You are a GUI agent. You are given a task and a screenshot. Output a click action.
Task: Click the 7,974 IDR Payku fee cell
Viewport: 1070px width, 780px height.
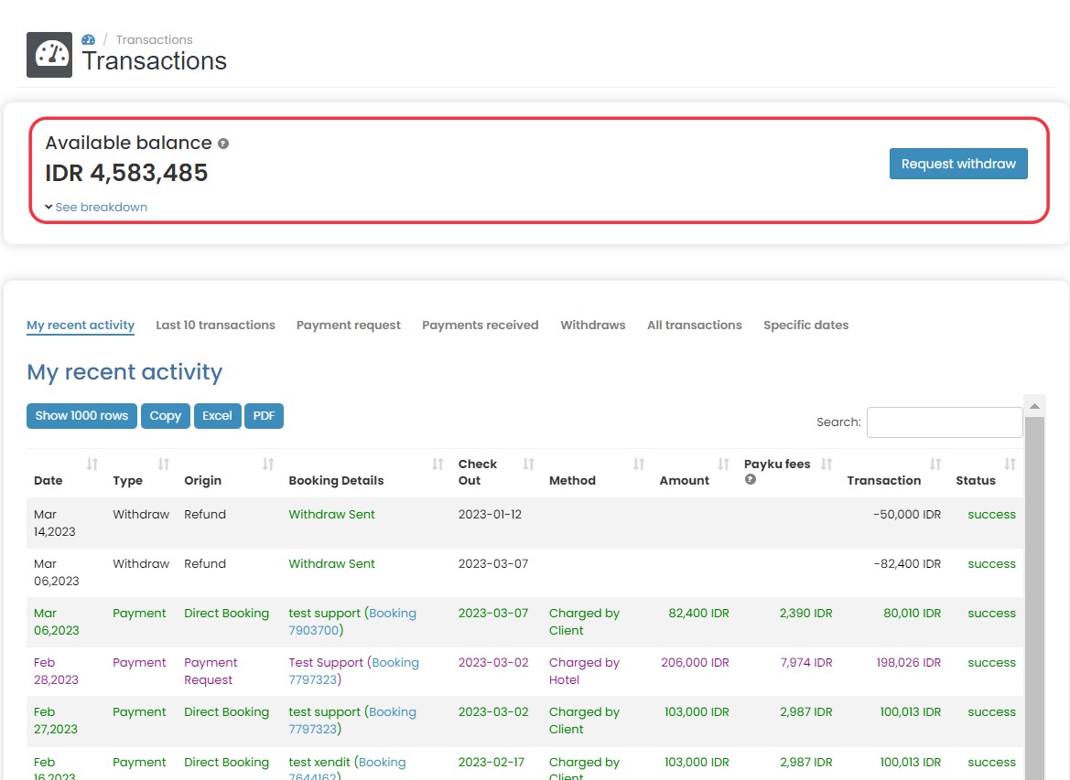pos(805,663)
